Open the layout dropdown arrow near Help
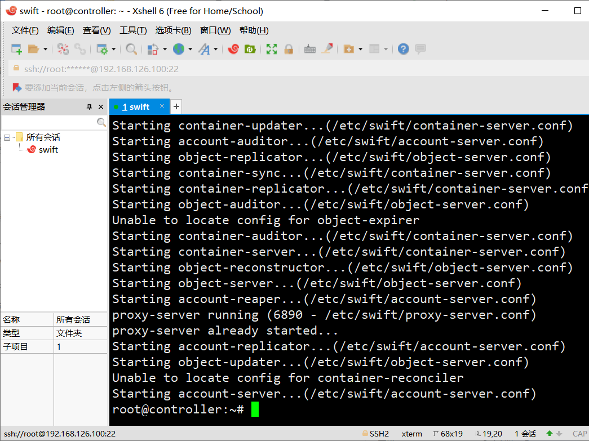 tap(386, 50)
